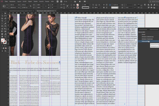Select the Zoom magnifier tool
Screen dimensions: 159x106
[x=5, y=37]
